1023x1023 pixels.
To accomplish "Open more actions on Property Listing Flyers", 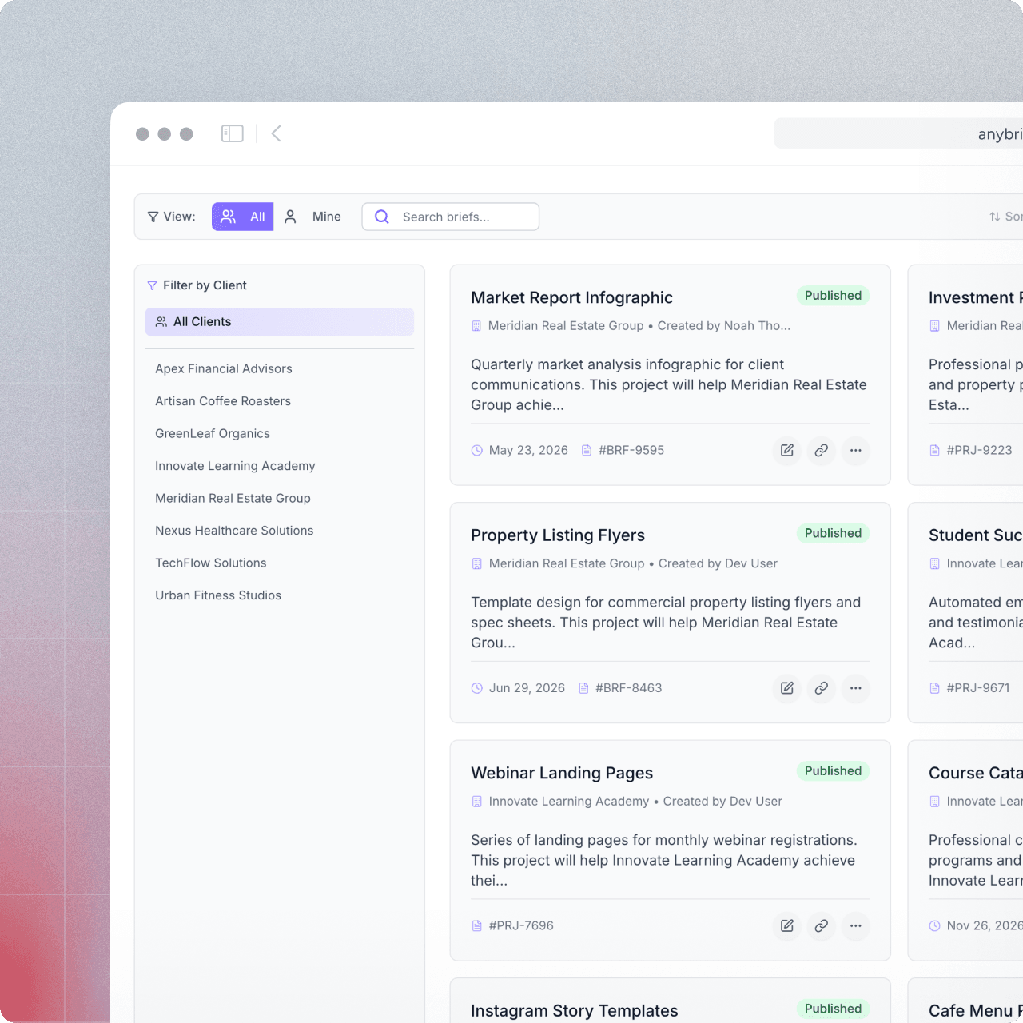I will pyautogui.click(x=855, y=688).
